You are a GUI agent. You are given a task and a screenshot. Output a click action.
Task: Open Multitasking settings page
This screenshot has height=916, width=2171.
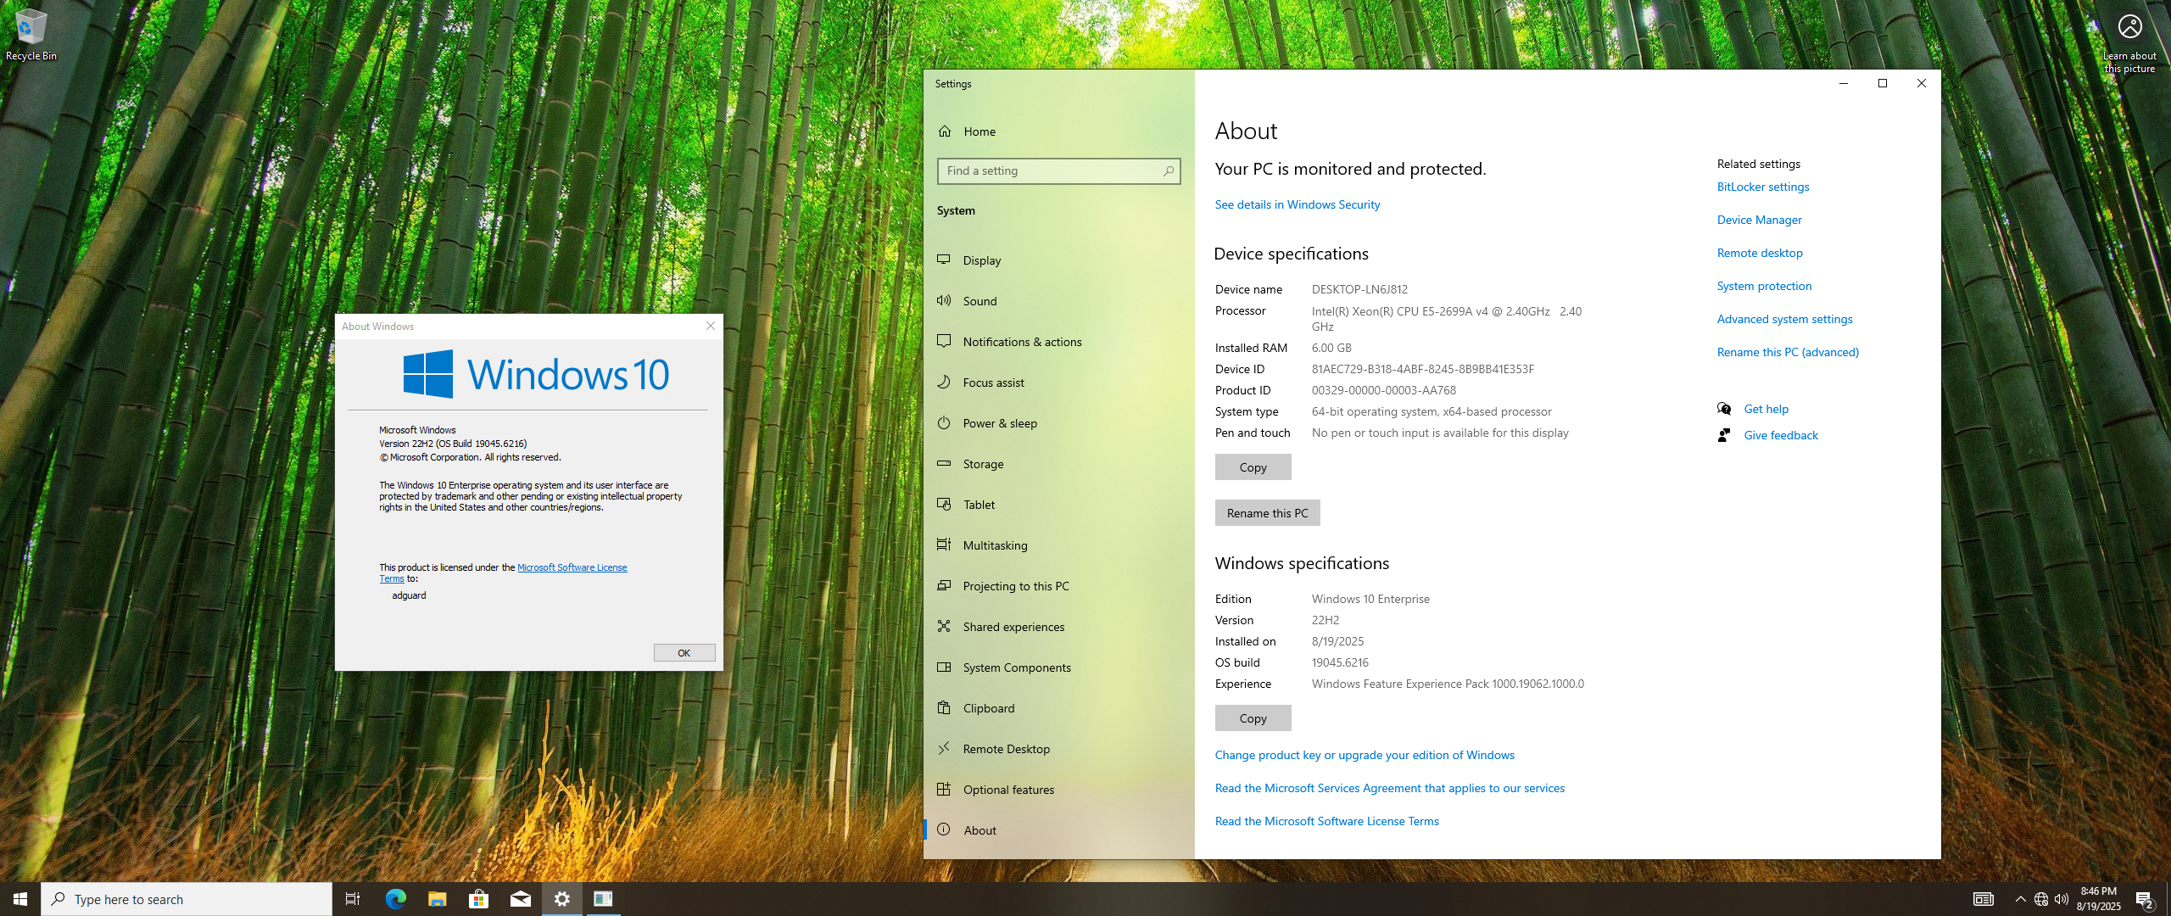click(1058, 545)
